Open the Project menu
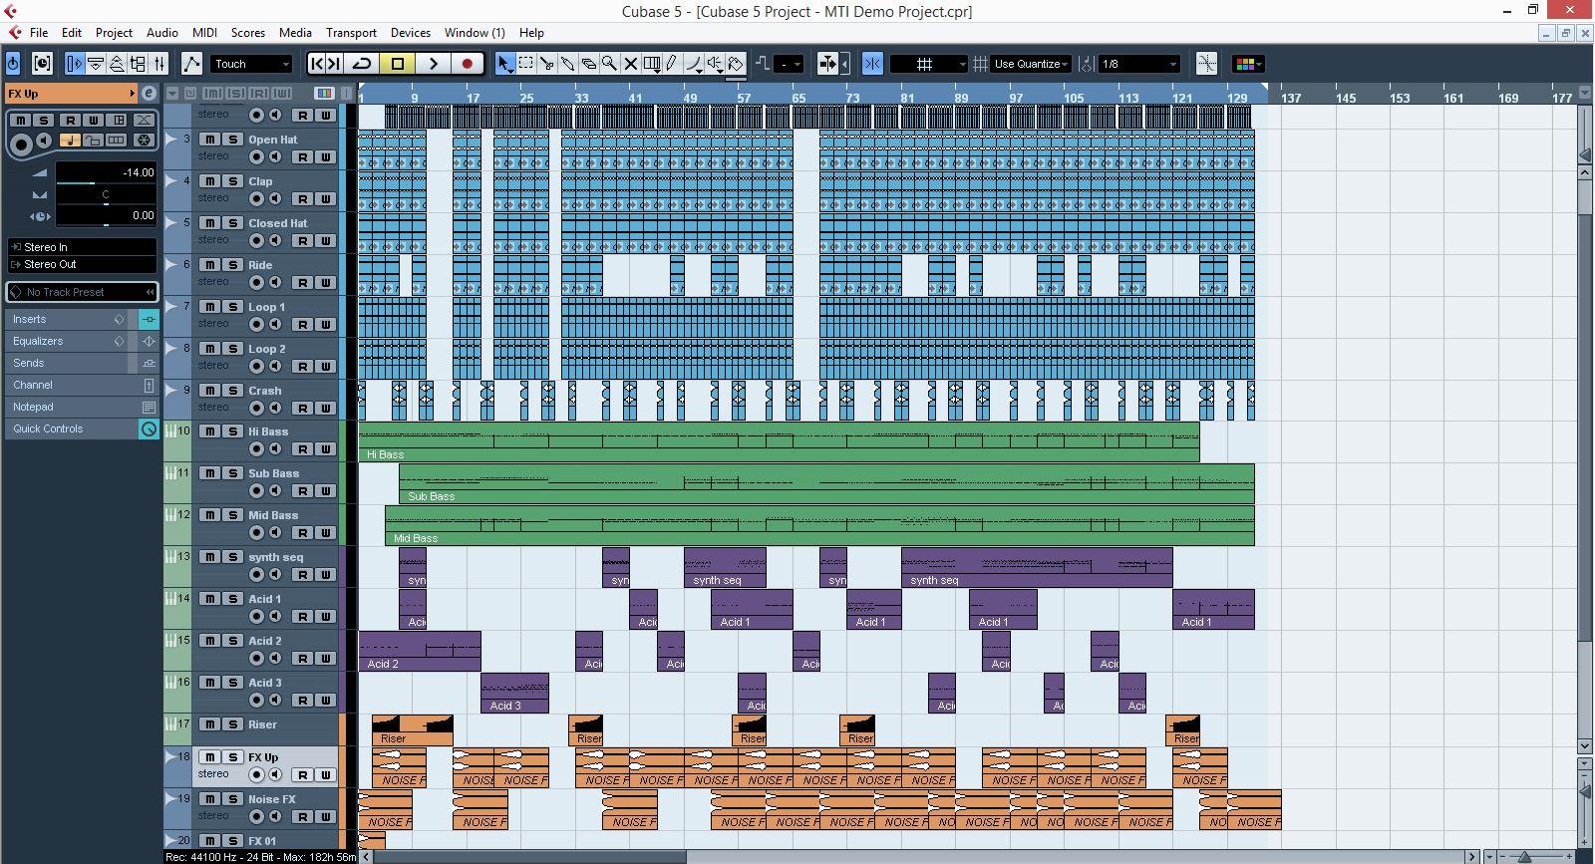1595x864 pixels. (x=114, y=32)
